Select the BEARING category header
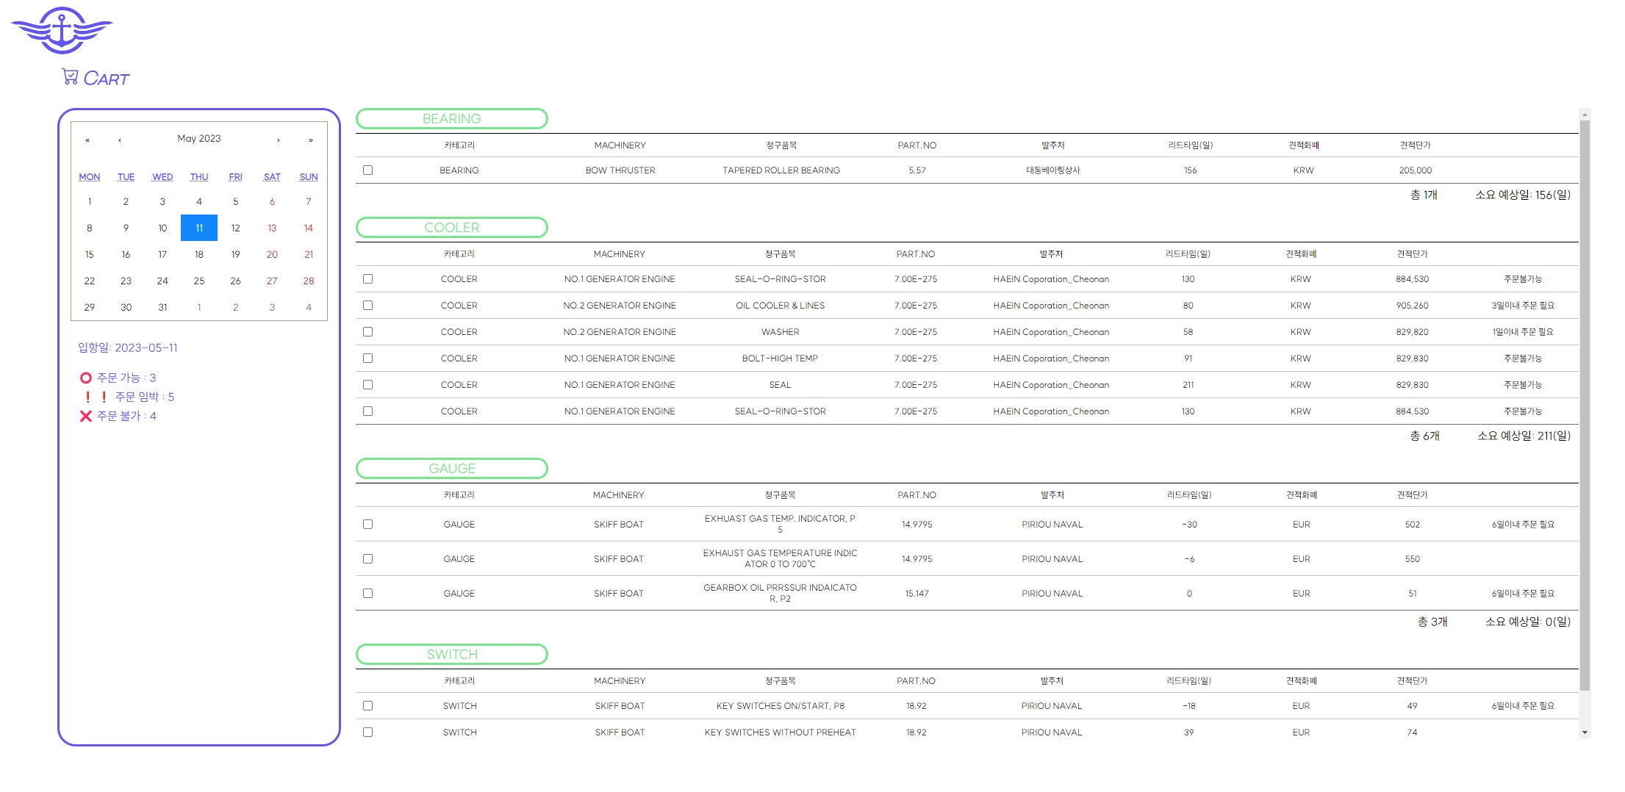 451,118
